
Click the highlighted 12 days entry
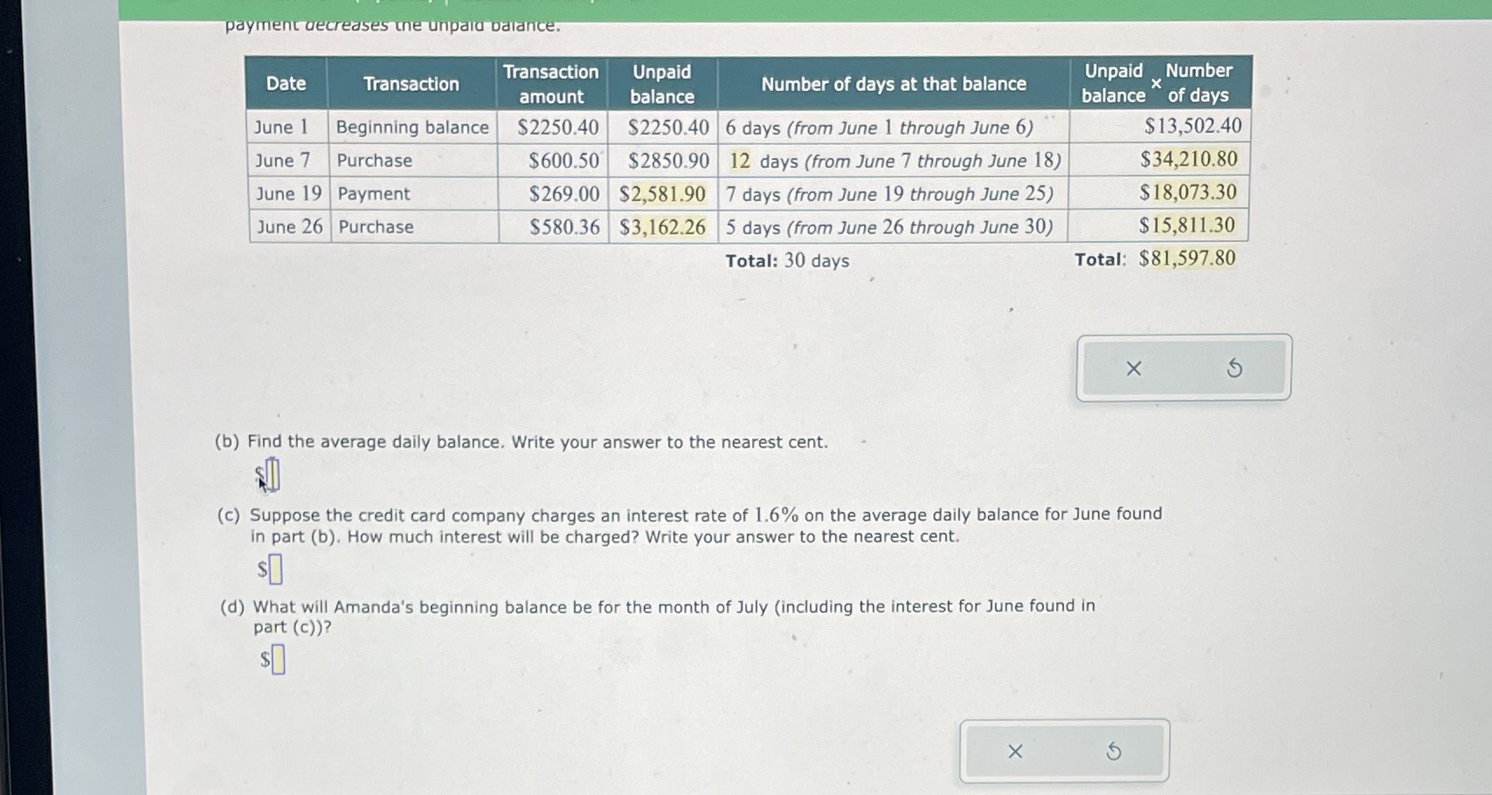pos(740,161)
